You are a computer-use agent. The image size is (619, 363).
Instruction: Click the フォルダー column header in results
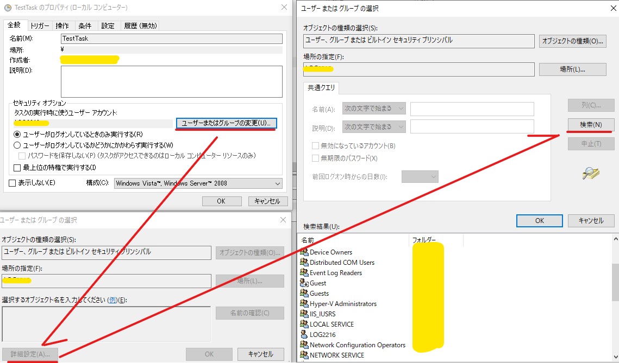tap(436, 240)
